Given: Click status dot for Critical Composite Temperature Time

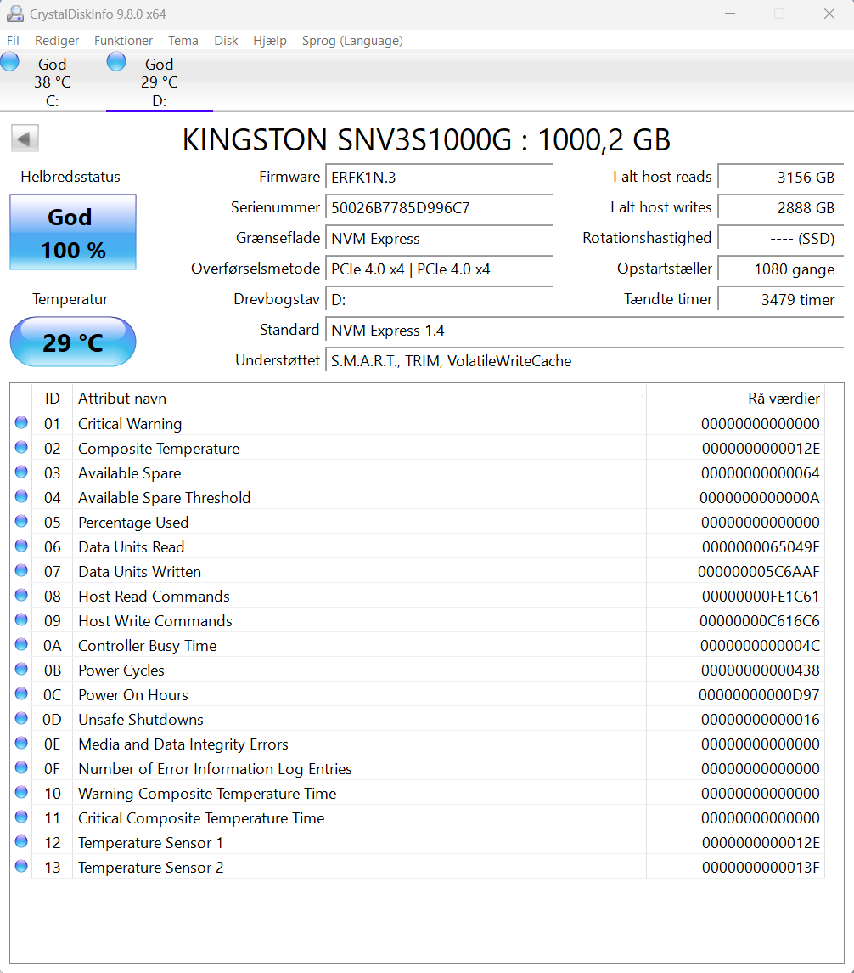Looking at the screenshot, I should tap(21, 817).
